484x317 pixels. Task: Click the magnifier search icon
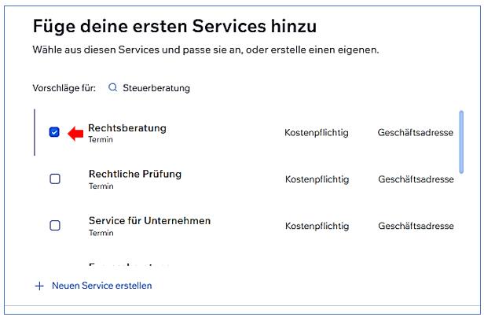[x=112, y=88]
